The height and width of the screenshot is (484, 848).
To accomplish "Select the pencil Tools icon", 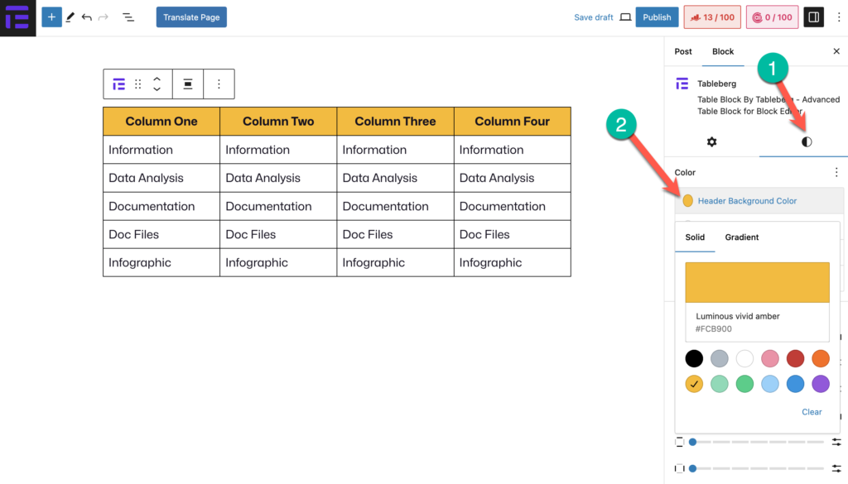I will coord(70,17).
